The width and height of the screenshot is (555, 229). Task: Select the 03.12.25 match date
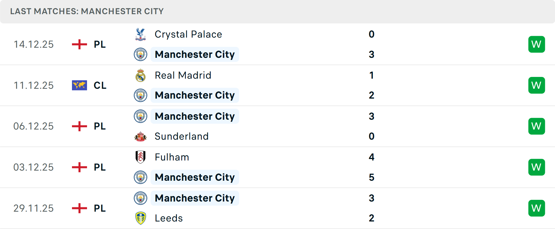34,167
